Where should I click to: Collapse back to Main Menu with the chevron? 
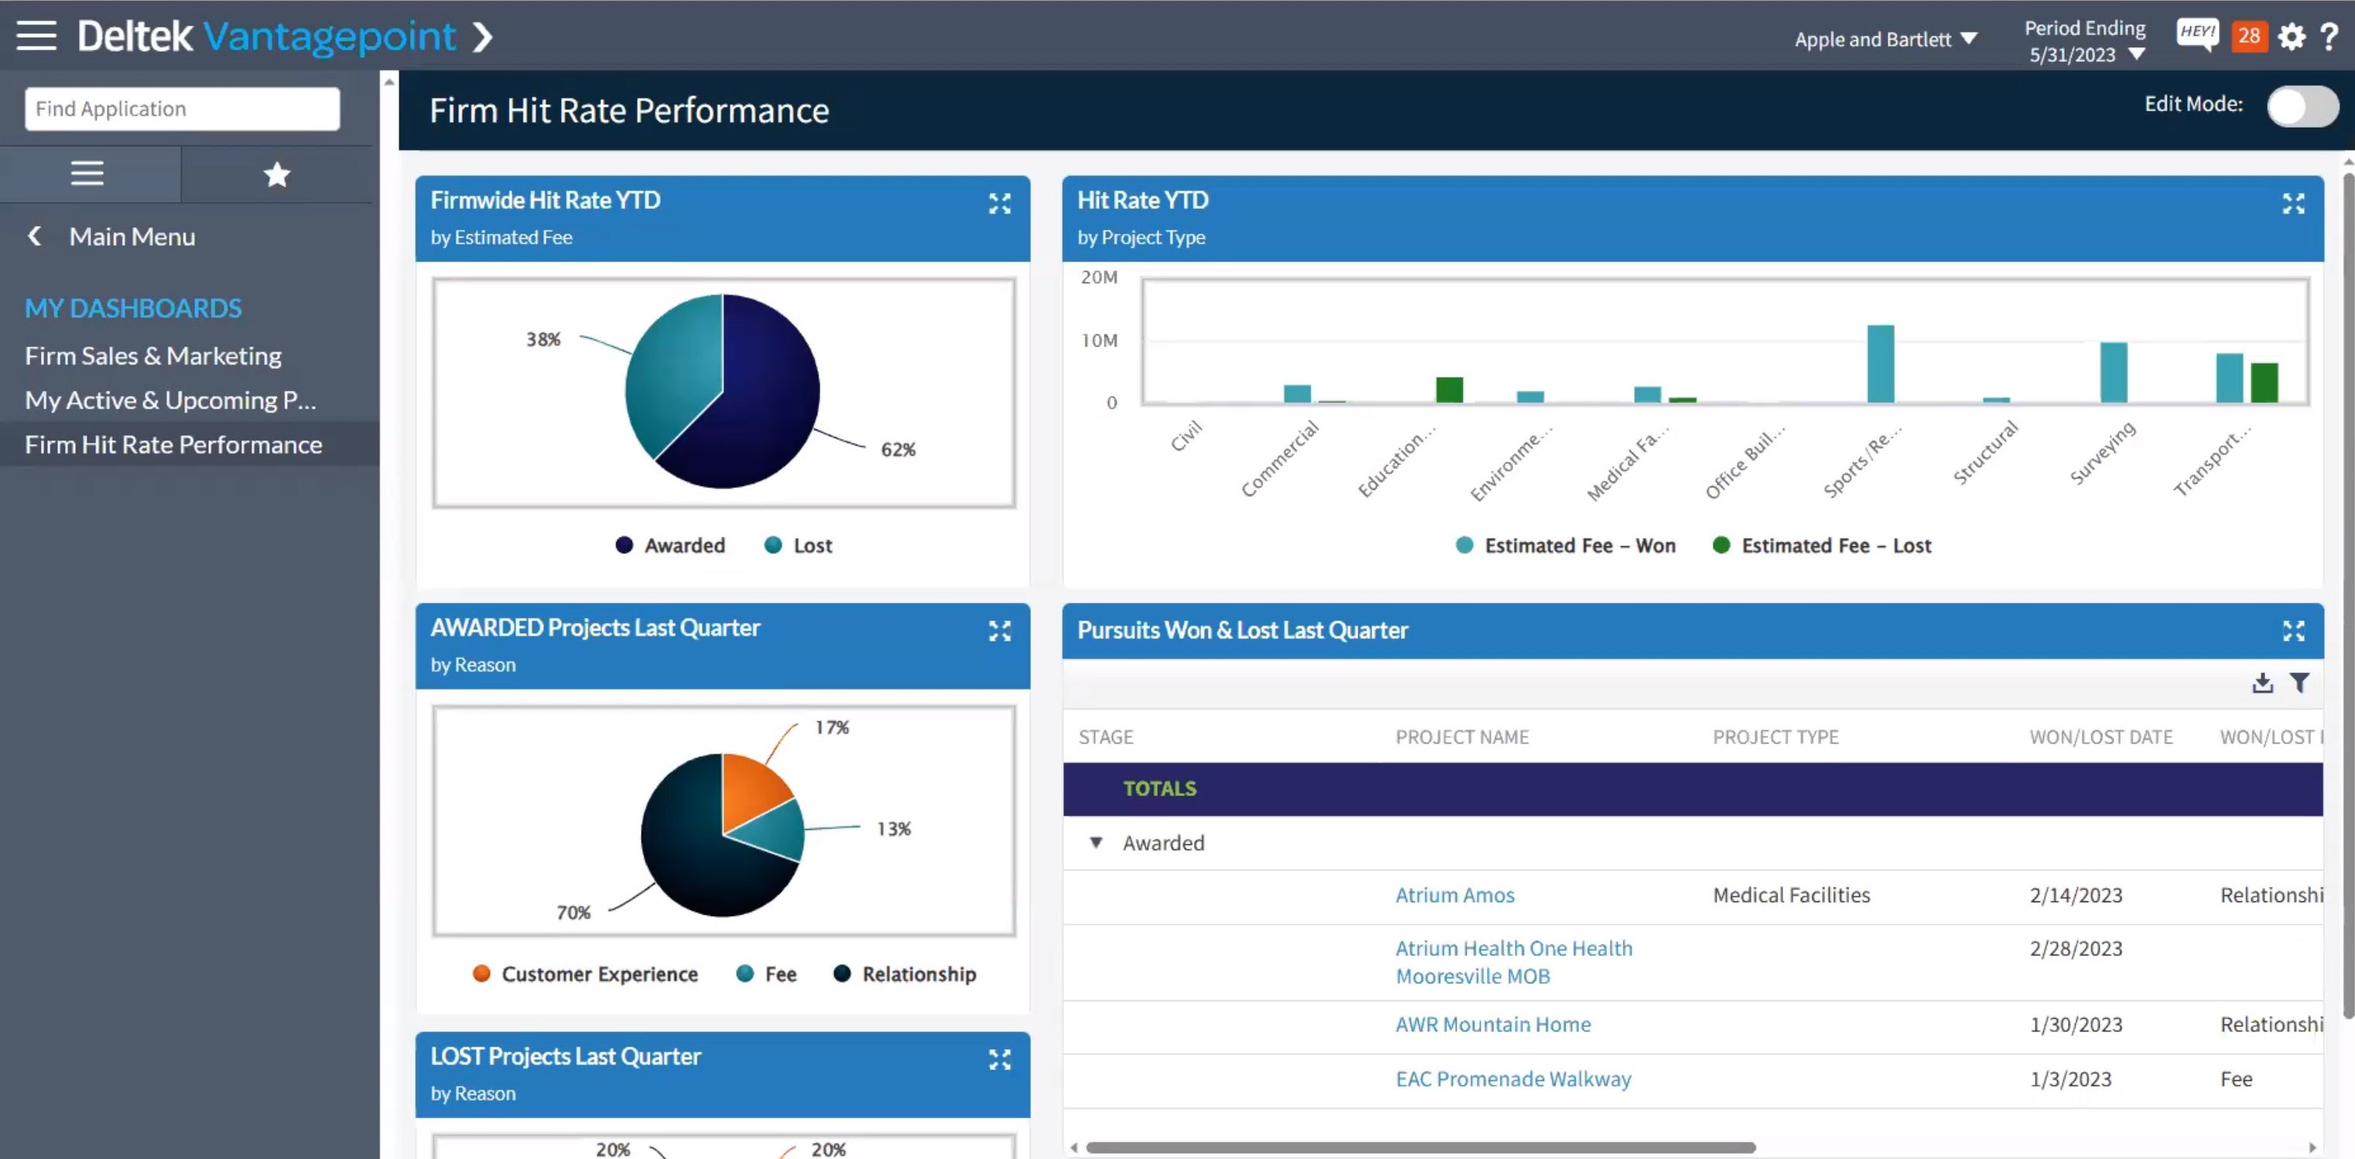pyautogui.click(x=34, y=236)
